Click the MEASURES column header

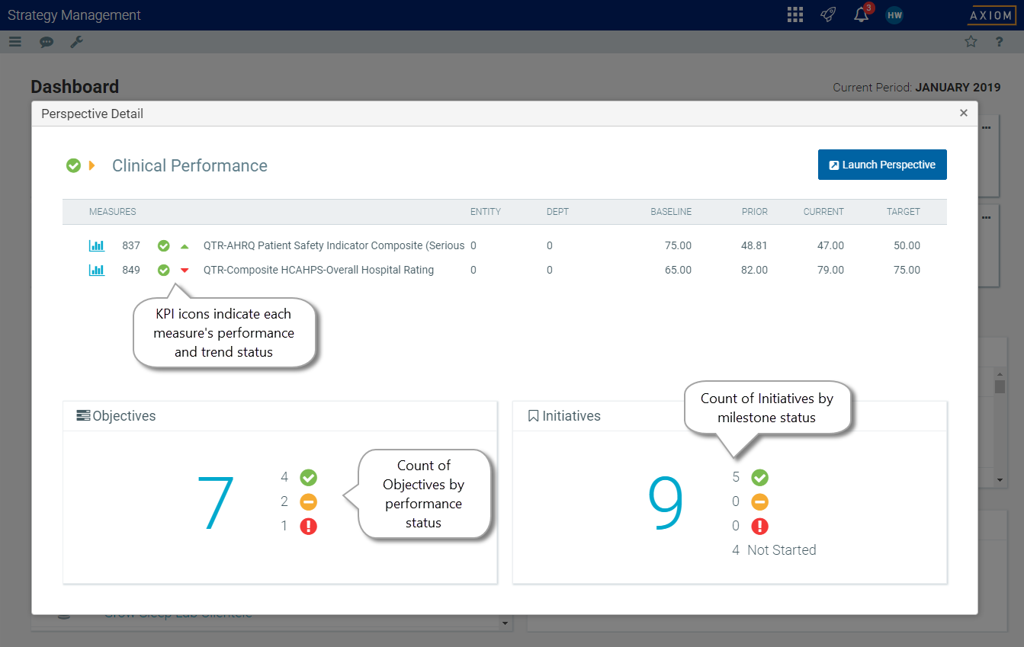coord(112,212)
